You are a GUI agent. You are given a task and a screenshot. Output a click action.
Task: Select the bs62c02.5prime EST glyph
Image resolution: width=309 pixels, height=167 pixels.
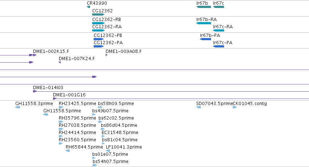click(x=100, y=122)
